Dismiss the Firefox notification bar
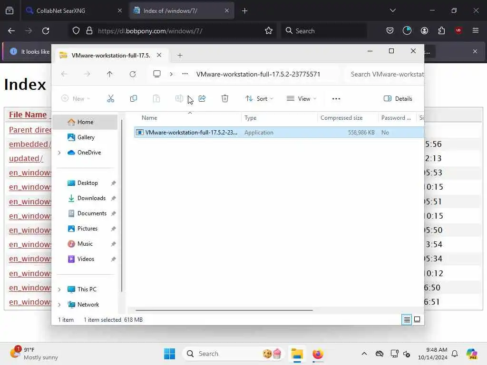 click(x=475, y=51)
